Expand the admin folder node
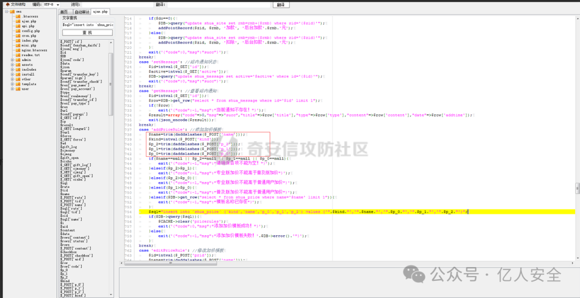The image size is (580, 298). pos(12,60)
